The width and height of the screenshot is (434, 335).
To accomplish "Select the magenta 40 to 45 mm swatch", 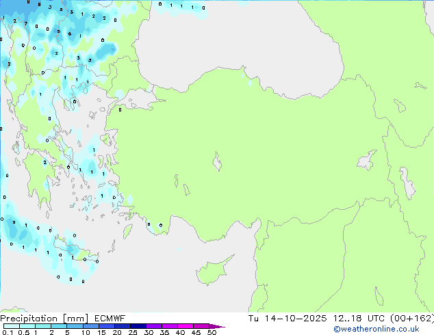I will click(186, 326).
